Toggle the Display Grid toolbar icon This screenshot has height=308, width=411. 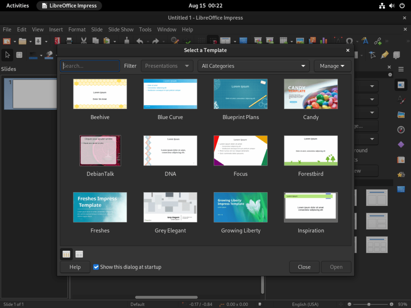[x=201, y=41]
